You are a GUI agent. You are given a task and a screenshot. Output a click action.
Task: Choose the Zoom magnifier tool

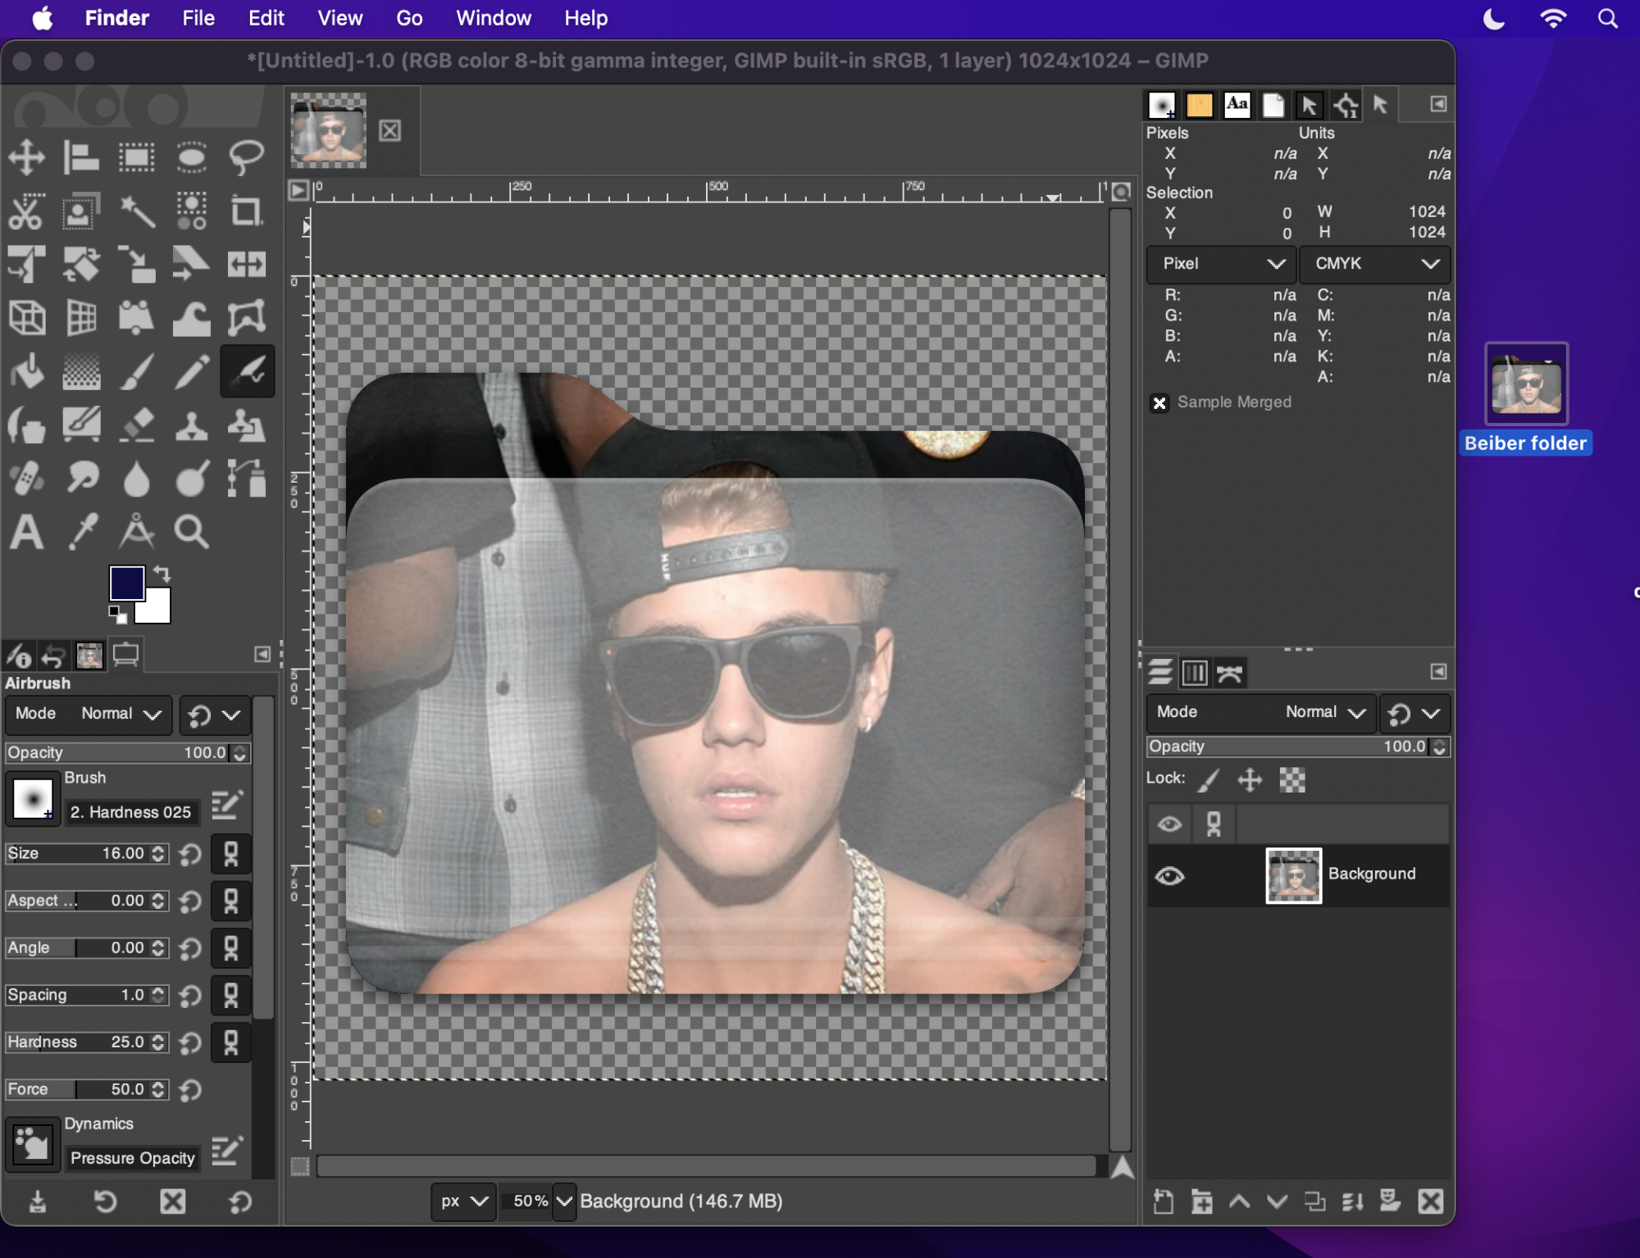pos(191,532)
